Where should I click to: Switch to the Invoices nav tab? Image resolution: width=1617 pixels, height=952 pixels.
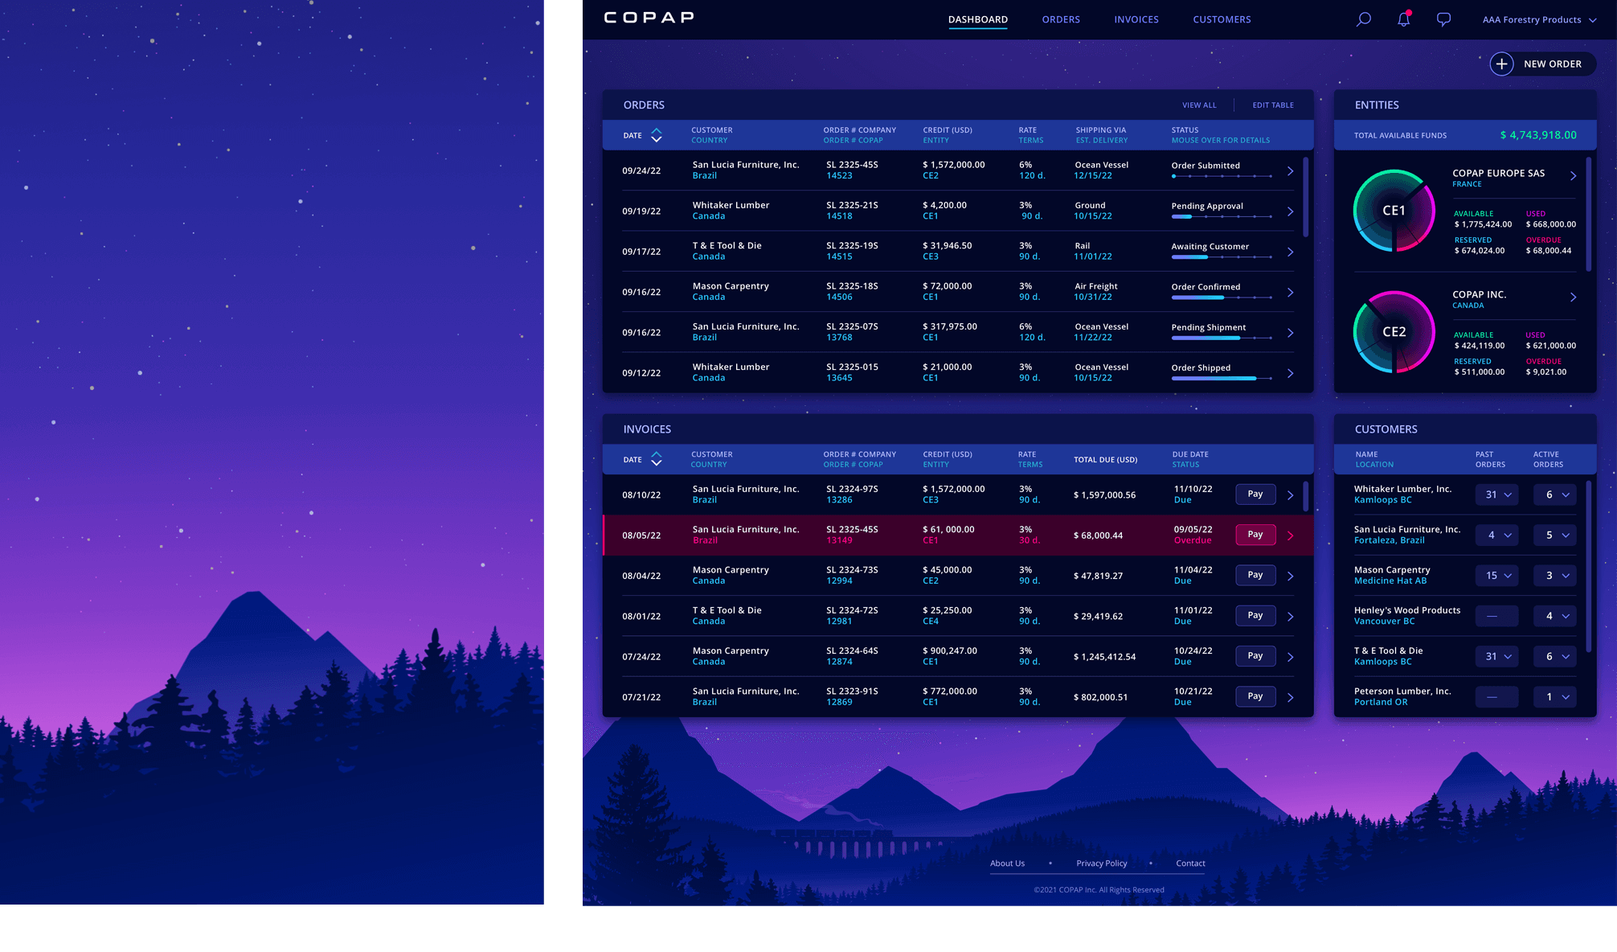click(1136, 19)
